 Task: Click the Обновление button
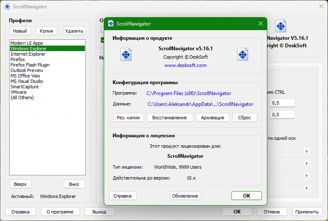(x=185, y=196)
